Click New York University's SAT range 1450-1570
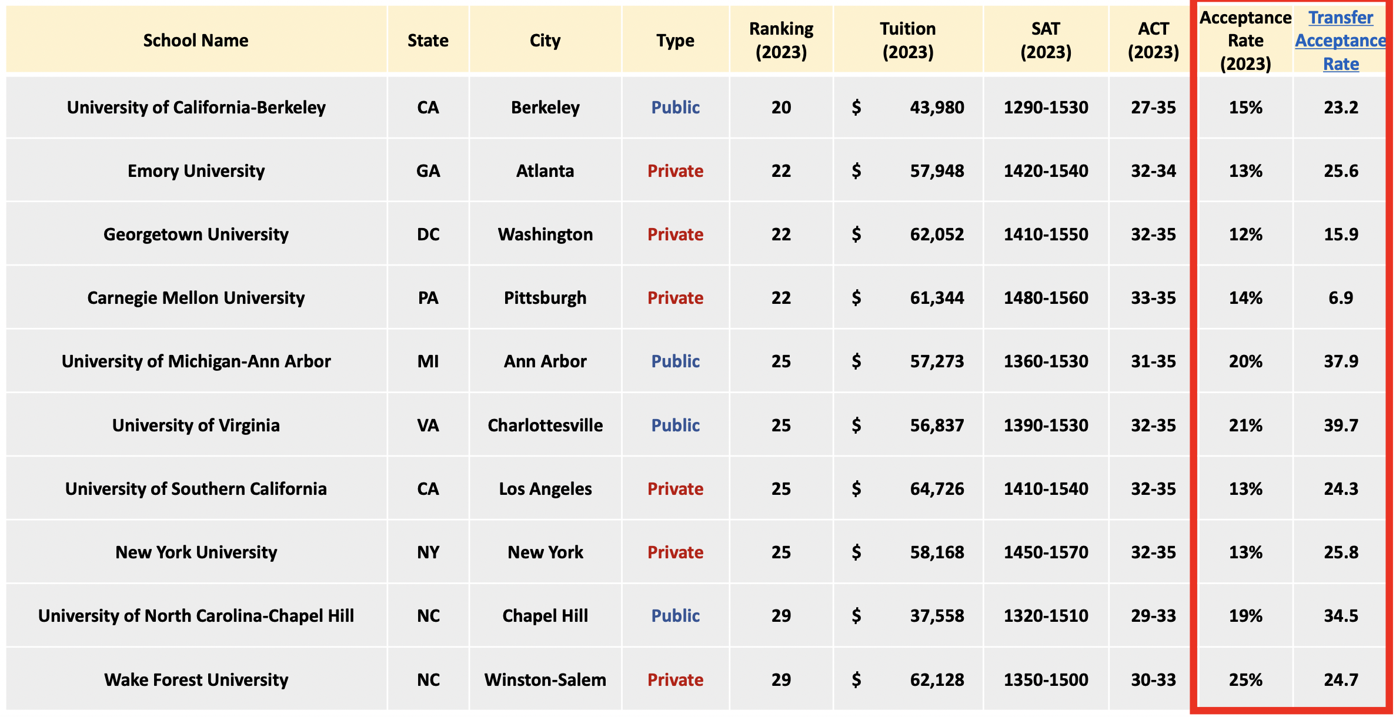Image resolution: width=1396 pixels, height=717 pixels. pos(1046,552)
